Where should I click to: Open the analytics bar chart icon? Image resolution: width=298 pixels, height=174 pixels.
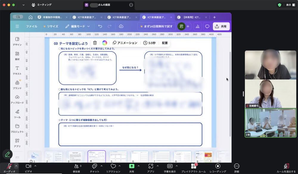197,26
